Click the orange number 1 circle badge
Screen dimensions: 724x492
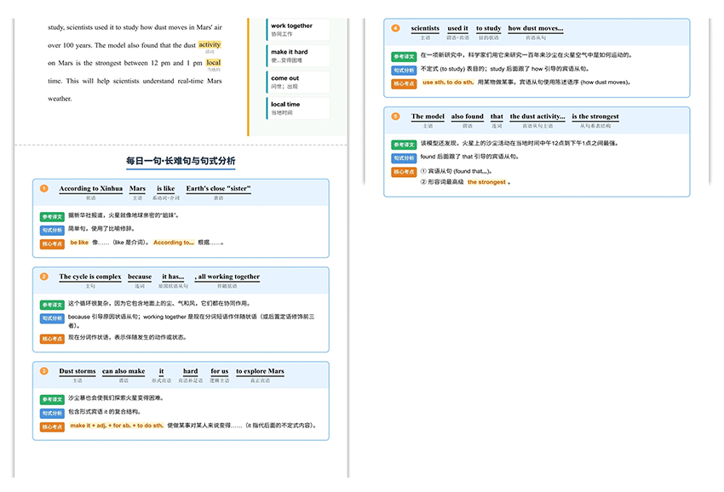44,188
